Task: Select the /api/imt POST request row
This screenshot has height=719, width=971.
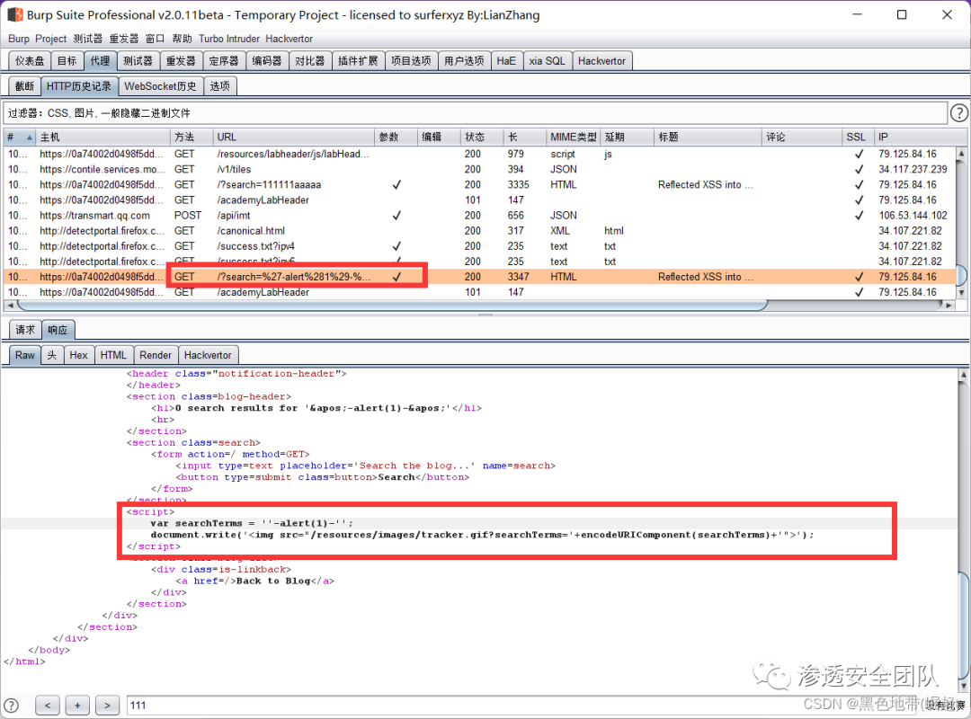Action: click(480, 216)
